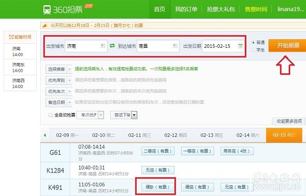
Task: Open station picker icon in 出发城市 field
Action: [x=103, y=46]
